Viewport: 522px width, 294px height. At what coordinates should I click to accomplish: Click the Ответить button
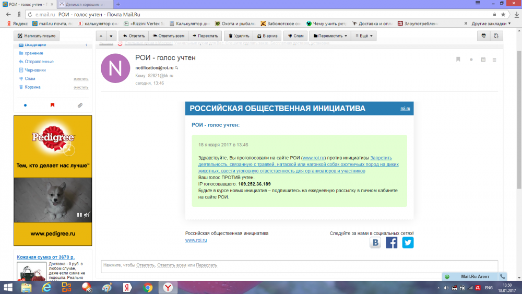[x=134, y=36]
